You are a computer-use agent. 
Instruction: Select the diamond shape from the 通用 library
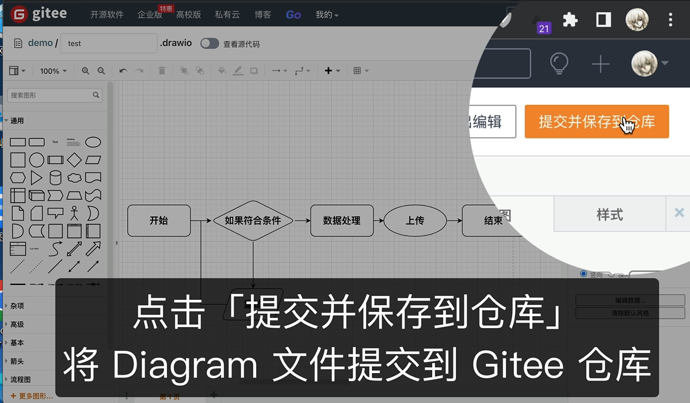(74, 159)
